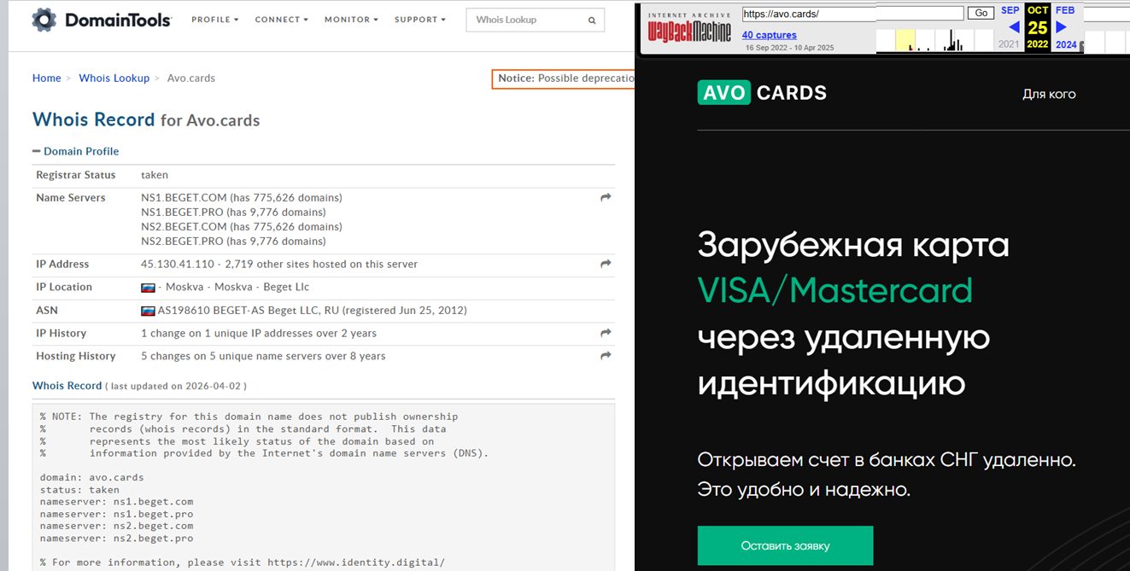Click Whois Lookup in the breadcrumb
1130x571 pixels.
[x=114, y=78]
